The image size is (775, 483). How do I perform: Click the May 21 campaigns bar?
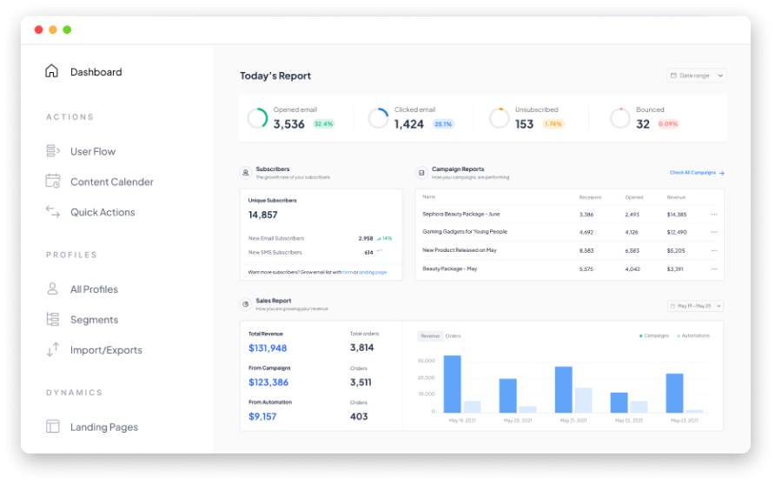pos(564,389)
